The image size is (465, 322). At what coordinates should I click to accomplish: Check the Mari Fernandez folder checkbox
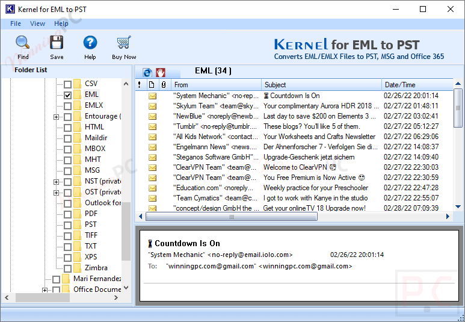pos(57,279)
